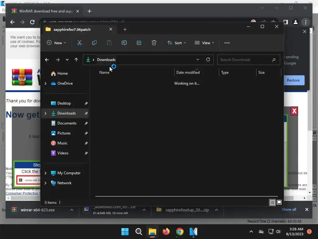Click the Share icon in File Explorer toolbar
318x239 pixels.
pos(139,43)
